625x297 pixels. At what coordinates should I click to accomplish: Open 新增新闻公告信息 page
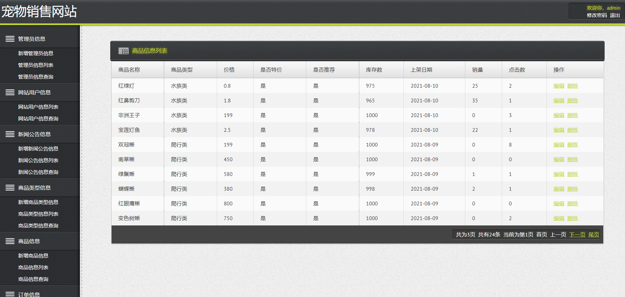pos(38,148)
